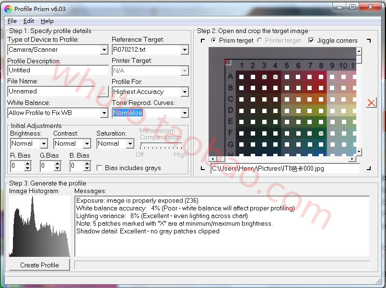Open the Reference Target dropdown
This screenshot has width=386, height=288.
185,50
